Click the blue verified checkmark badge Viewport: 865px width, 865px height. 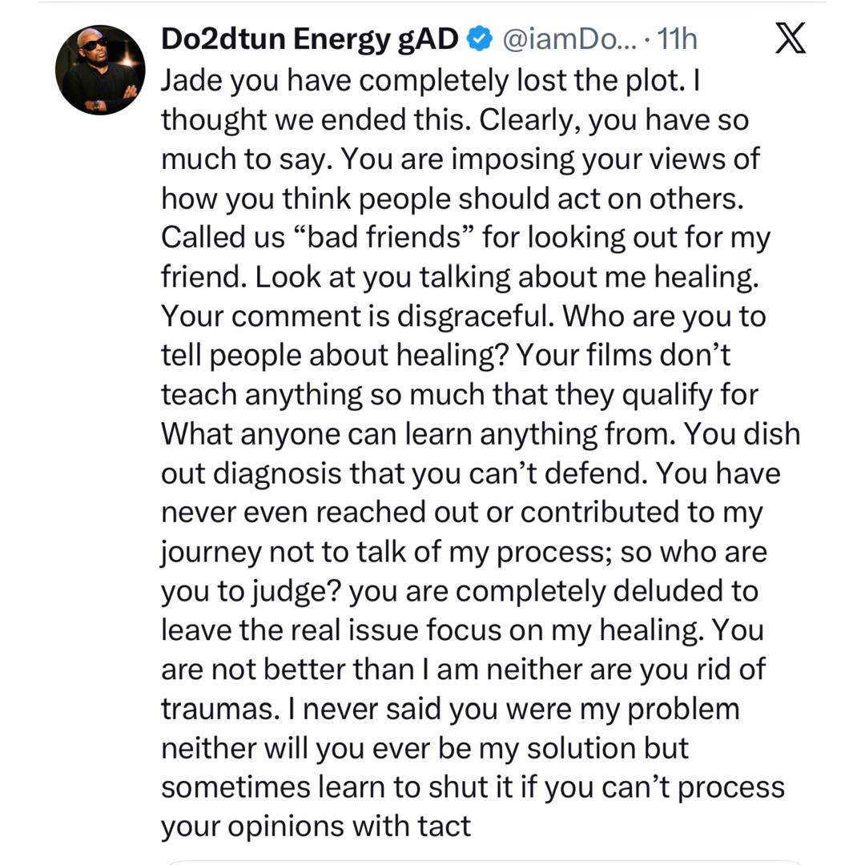(479, 38)
